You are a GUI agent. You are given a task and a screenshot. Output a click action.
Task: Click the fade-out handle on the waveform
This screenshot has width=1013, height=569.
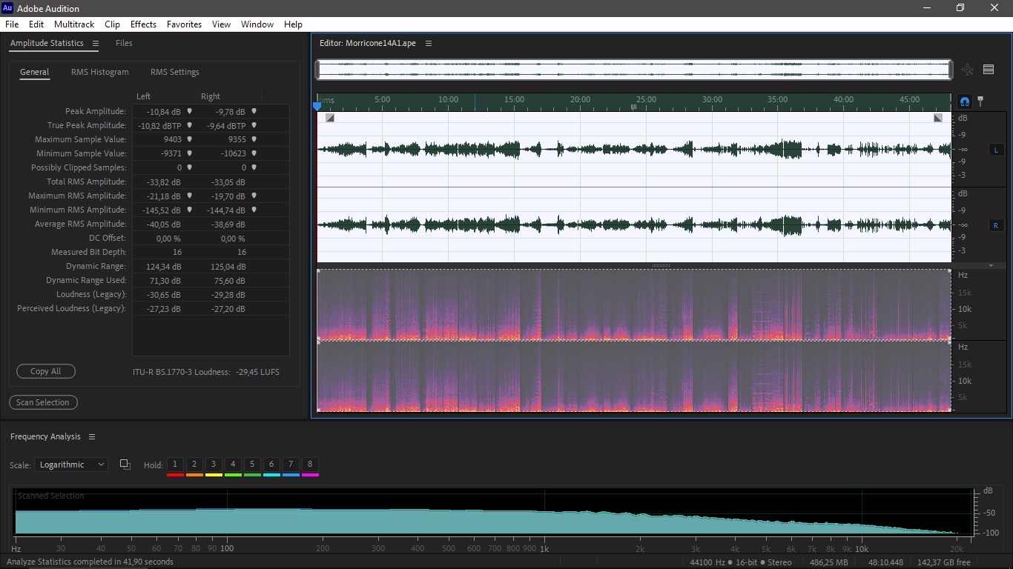[938, 118]
